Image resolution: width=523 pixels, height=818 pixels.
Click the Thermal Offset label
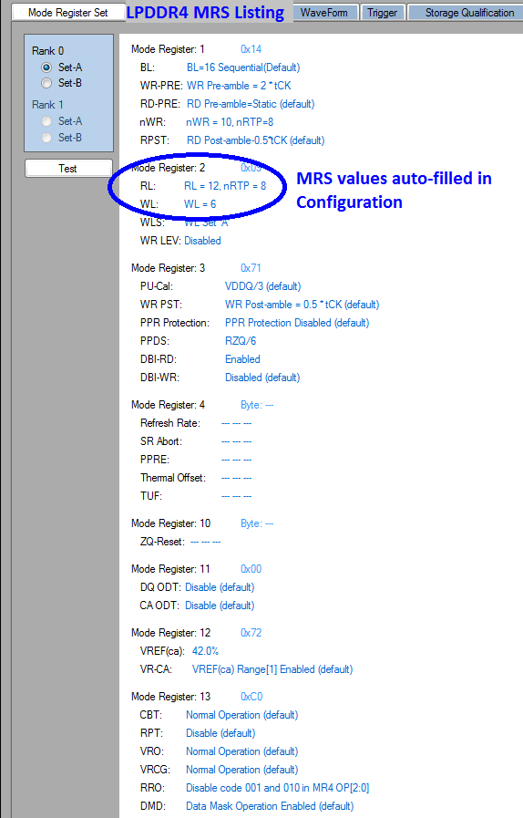[x=172, y=478]
